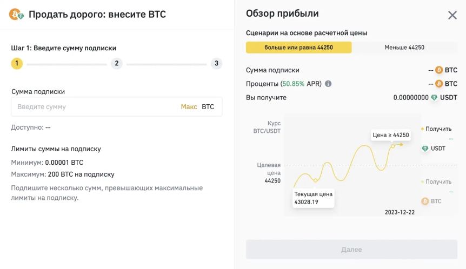
Task: Click the BTC coin icon in the subscription amount row
Action: (438, 70)
